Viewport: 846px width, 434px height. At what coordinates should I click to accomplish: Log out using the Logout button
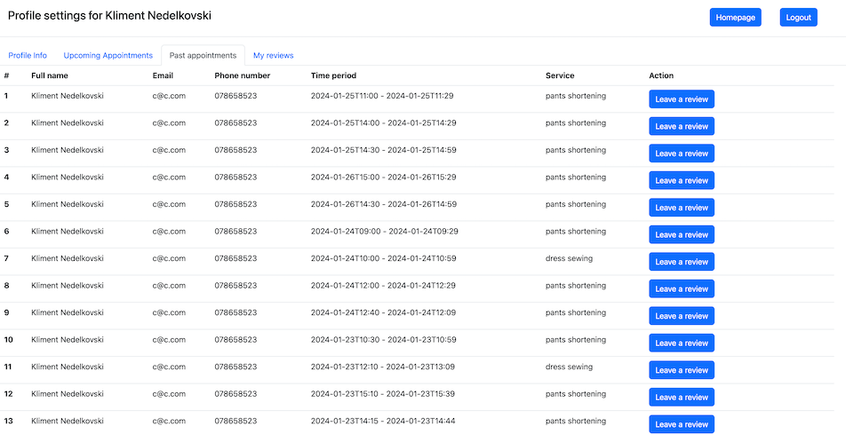click(798, 17)
